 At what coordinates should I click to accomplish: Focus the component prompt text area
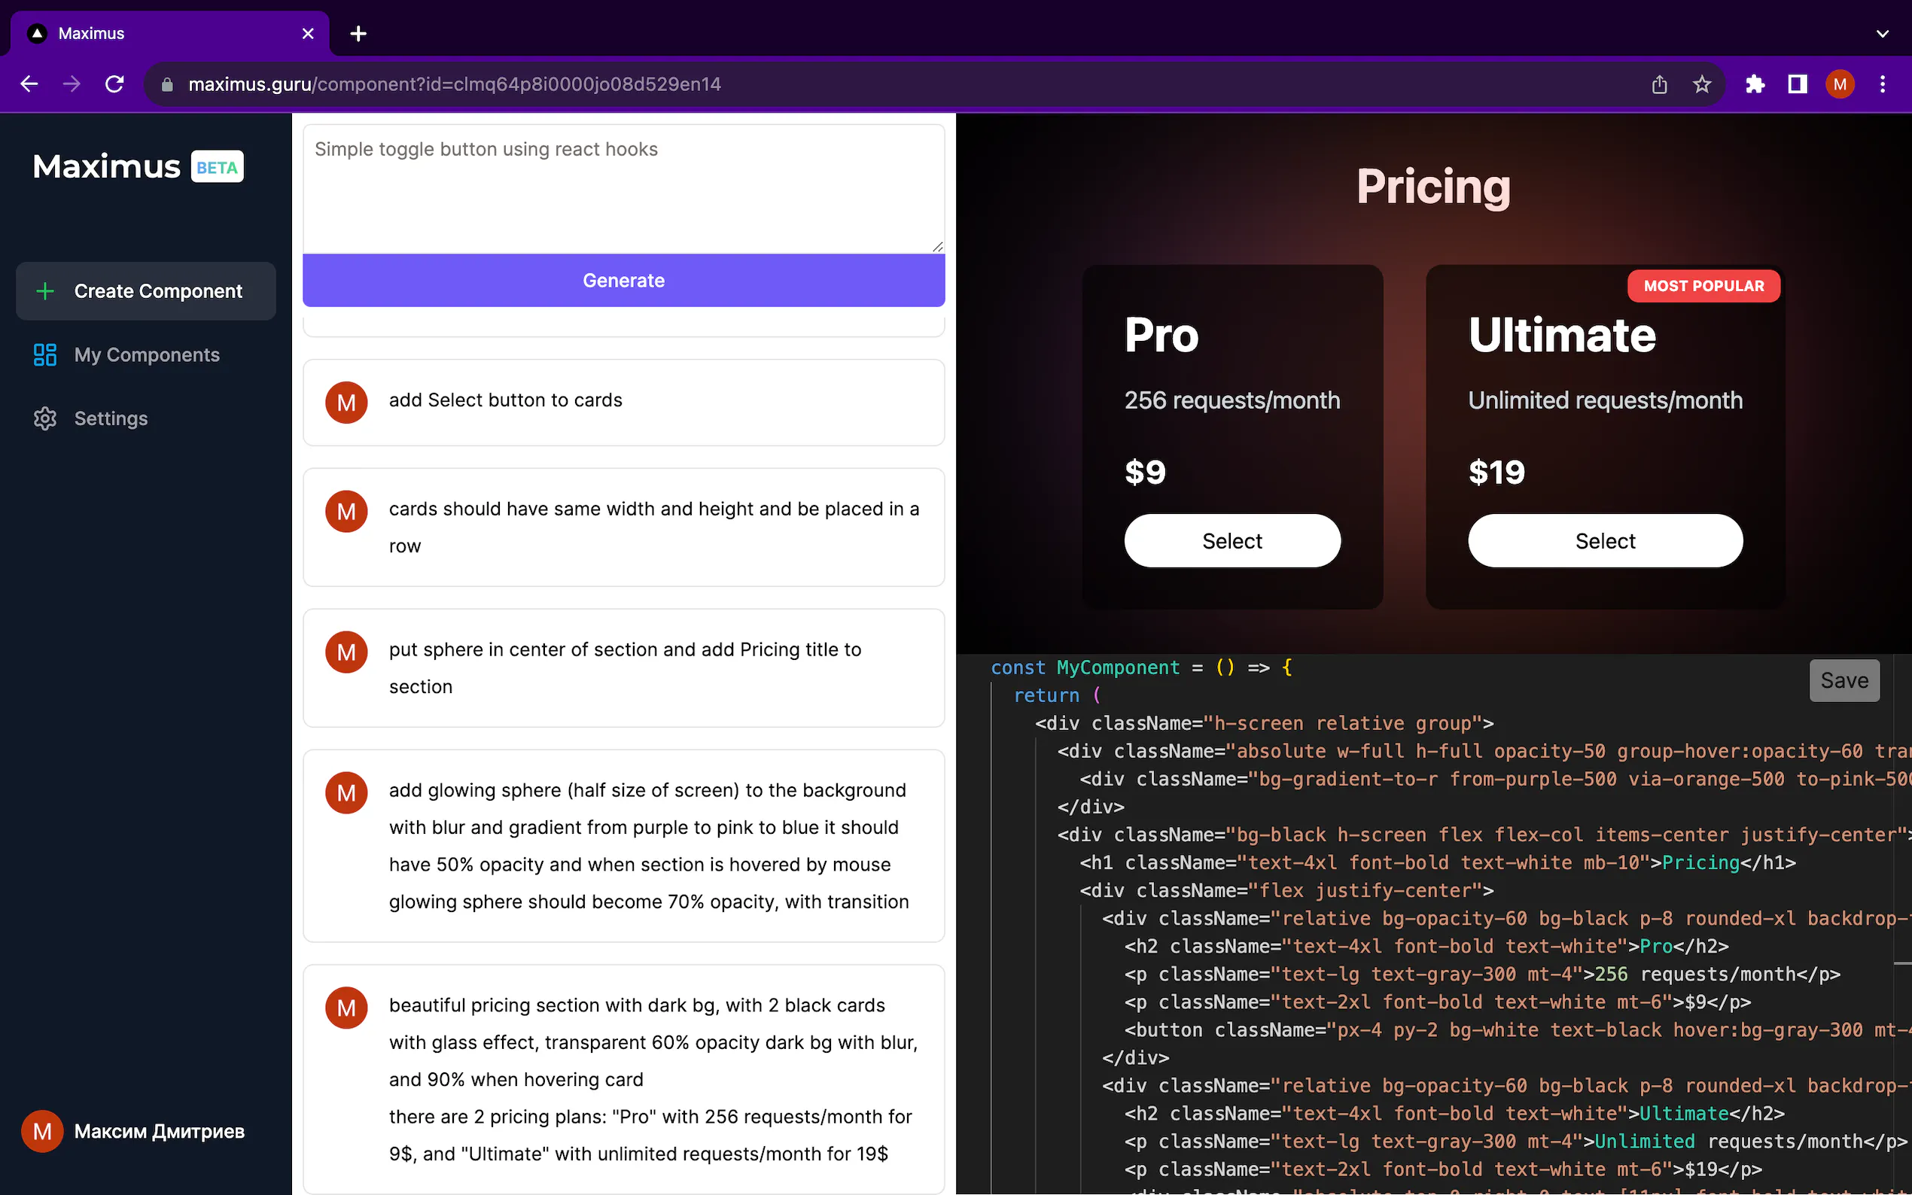coord(623,188)
